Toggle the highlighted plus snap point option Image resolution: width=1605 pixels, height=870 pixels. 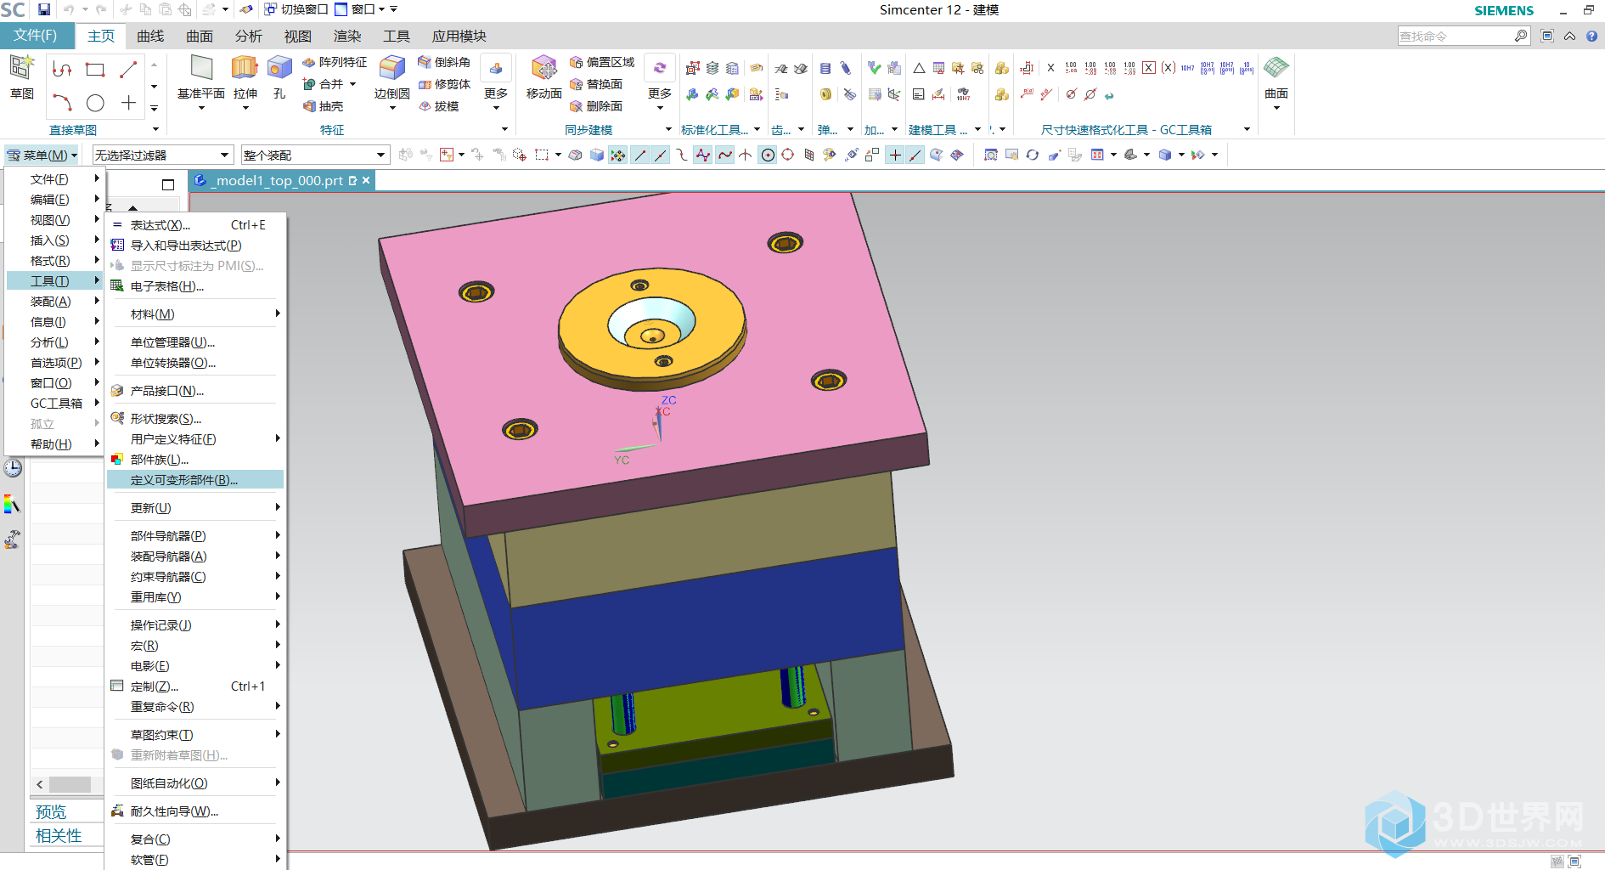point(895,155)
